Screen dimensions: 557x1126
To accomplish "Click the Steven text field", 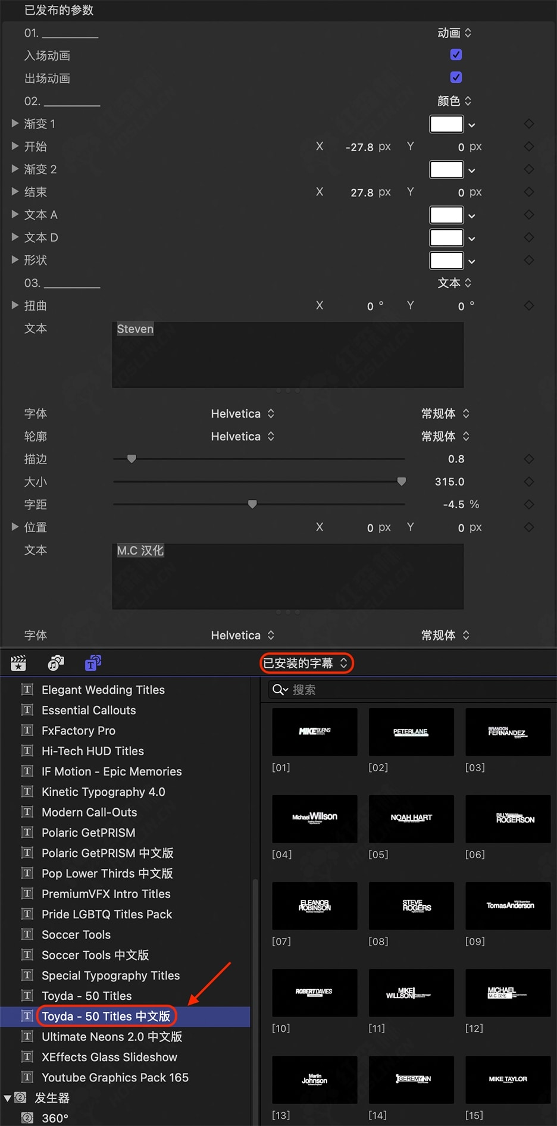I will [x=288, y=355].
